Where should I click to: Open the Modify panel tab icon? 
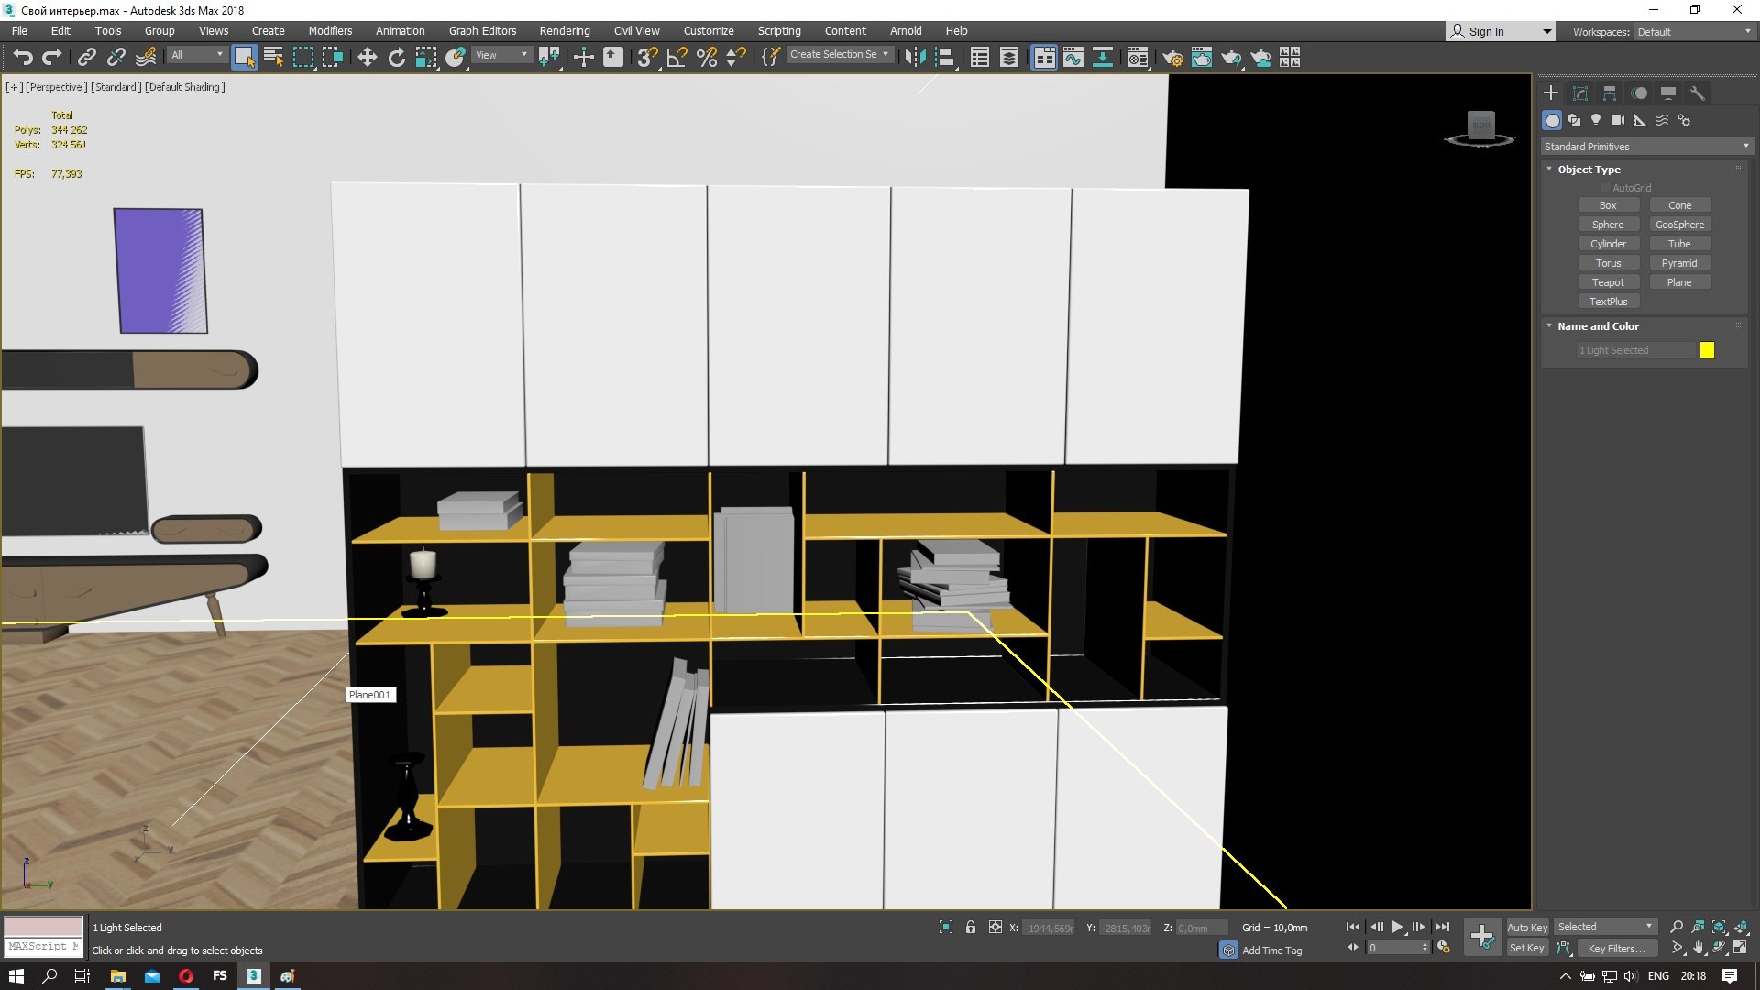click(1580, 93)
